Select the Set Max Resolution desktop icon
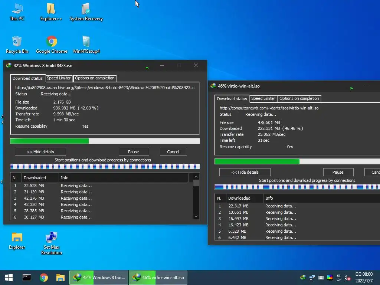This screenshot has width=380, height=285. [51, 243]
